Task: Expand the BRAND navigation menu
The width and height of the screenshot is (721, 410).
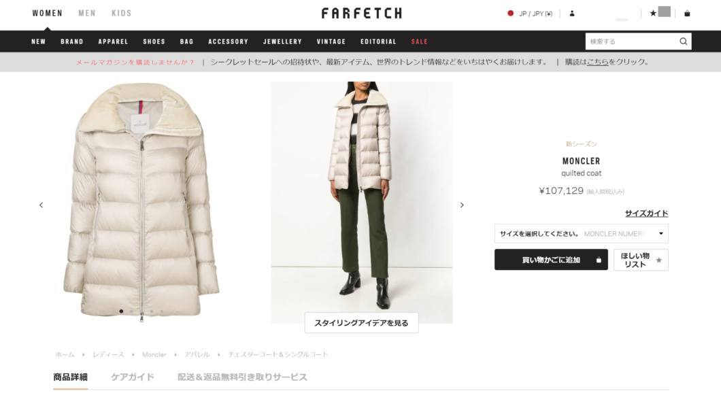Action: click(x=72, y=42)
